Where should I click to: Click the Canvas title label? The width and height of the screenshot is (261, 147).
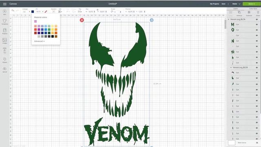[13, 4]
